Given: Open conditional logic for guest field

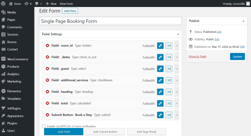Looking at the screenshot, I should (169, 69).
